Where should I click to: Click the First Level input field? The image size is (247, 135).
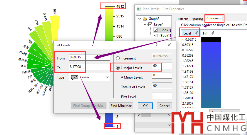click(162, 96)
